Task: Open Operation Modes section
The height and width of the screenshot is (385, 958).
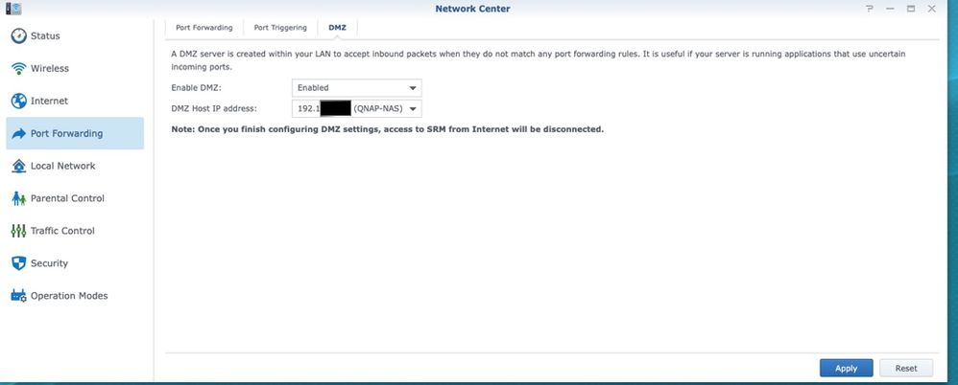Action: (x=75, y=296)
